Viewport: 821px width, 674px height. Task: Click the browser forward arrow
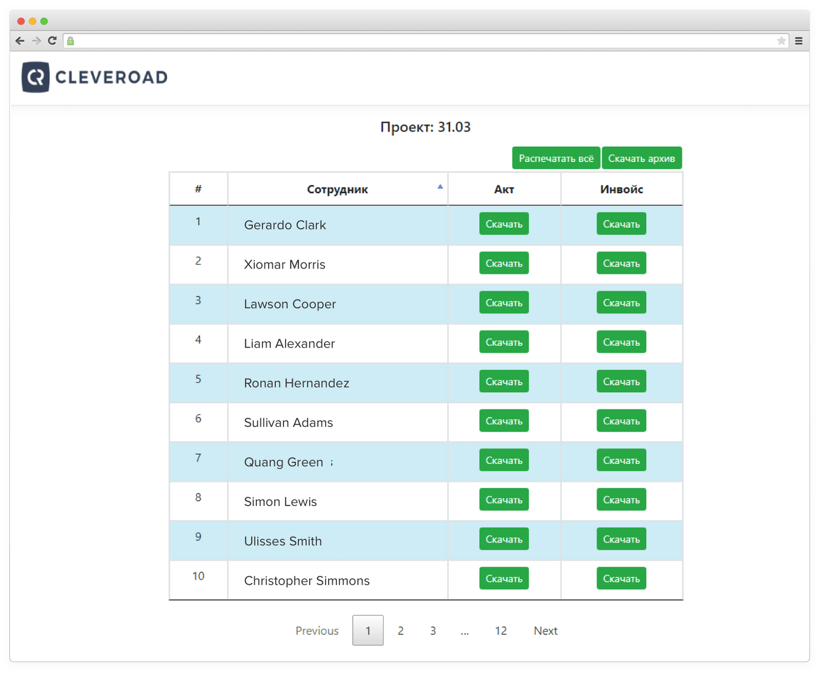click(x=36, y=41)
